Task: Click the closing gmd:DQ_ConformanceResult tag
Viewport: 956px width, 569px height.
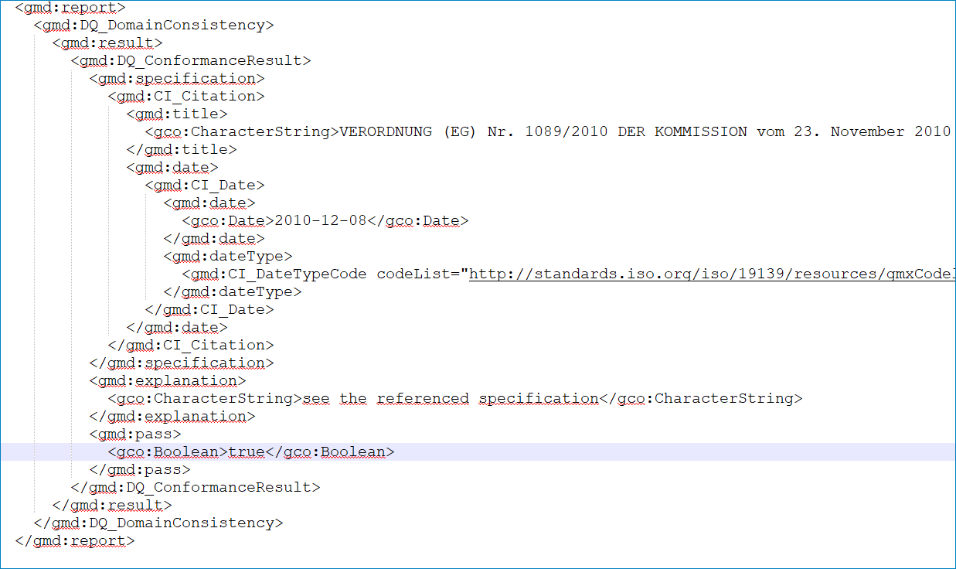Action: (x=195, y=487)
